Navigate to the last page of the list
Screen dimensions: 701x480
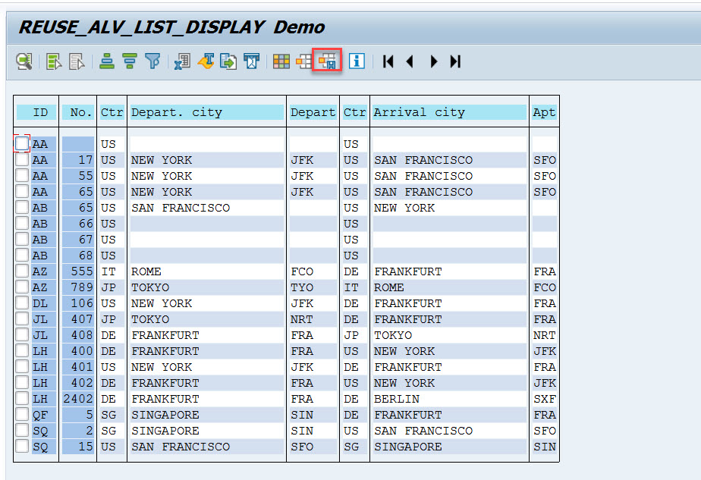(x=456, y=61)
